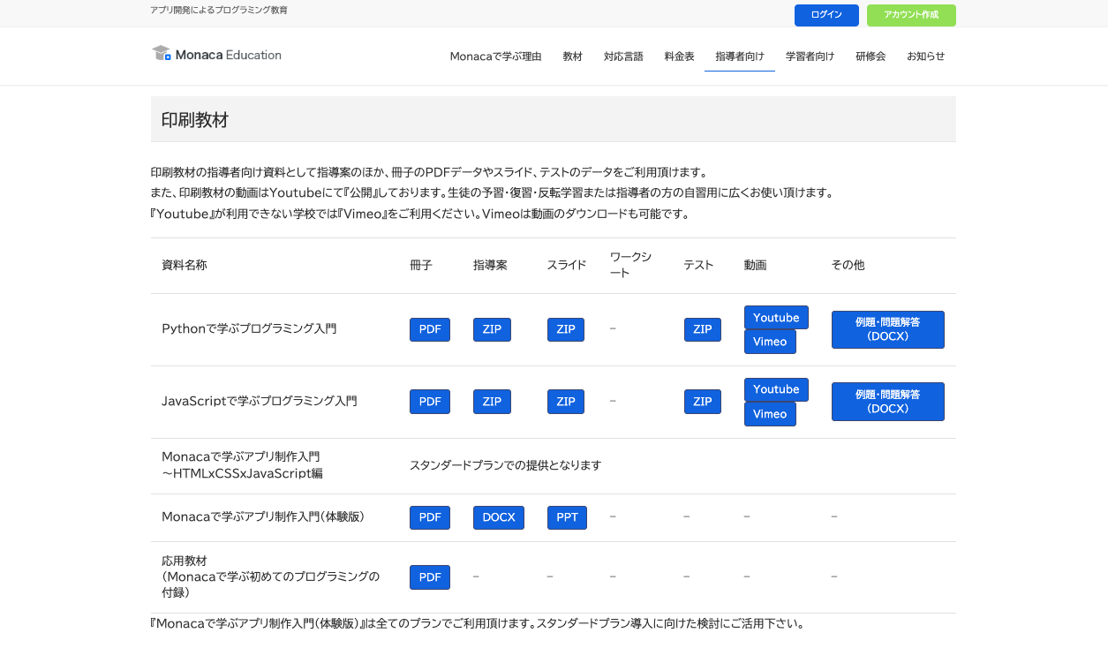Download the slide ZIP for Pythonで学ぶプログラミング入門
This screenshot has height=648, width=1108.
565,329
